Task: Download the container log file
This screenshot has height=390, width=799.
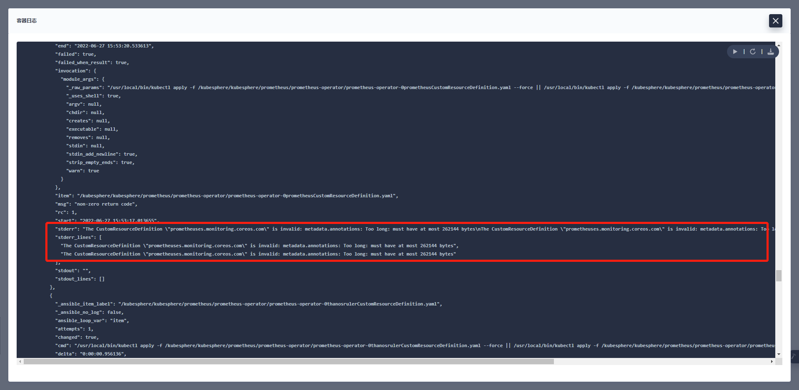Action: [771, 52]
